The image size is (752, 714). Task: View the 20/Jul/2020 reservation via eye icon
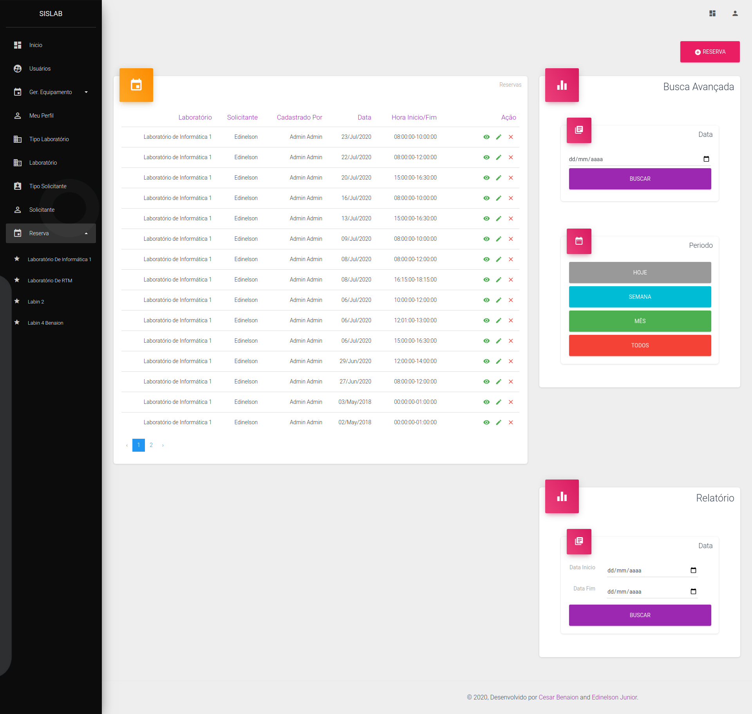tap(486, 178)
